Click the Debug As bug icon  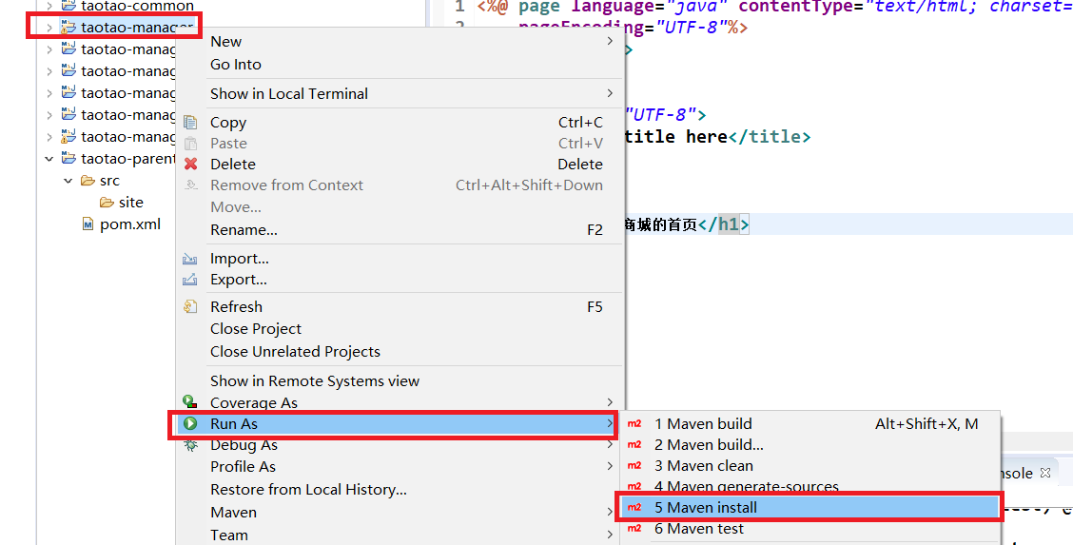click(x=190, y=445)
